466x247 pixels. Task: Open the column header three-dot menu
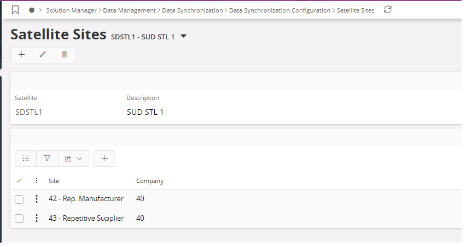[x=37, y=181]
